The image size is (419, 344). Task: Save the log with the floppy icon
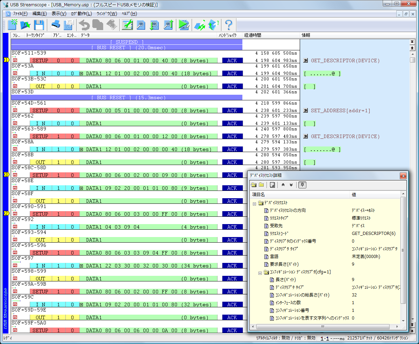(x=39, y=25)
